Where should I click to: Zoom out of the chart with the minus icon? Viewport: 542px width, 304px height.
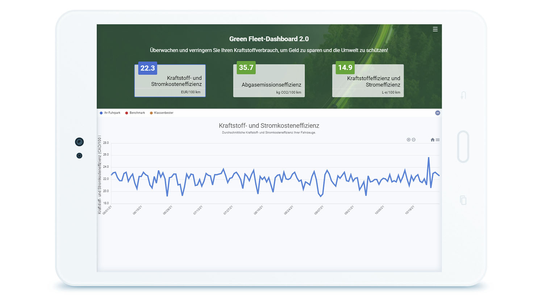[x=414, y=140]
